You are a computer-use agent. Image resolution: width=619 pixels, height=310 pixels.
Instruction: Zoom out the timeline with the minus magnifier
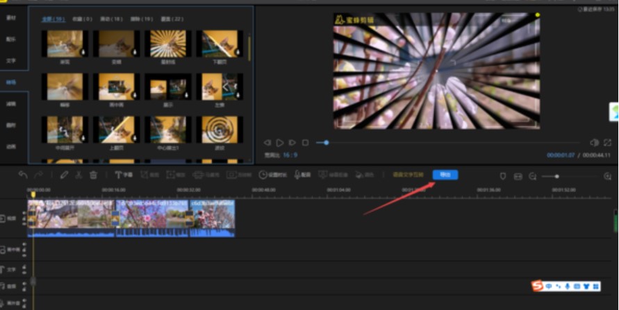533,176
